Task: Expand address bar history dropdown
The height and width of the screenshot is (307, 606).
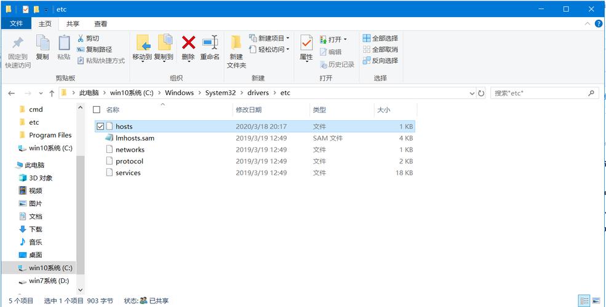Action: tap(472, 93)
